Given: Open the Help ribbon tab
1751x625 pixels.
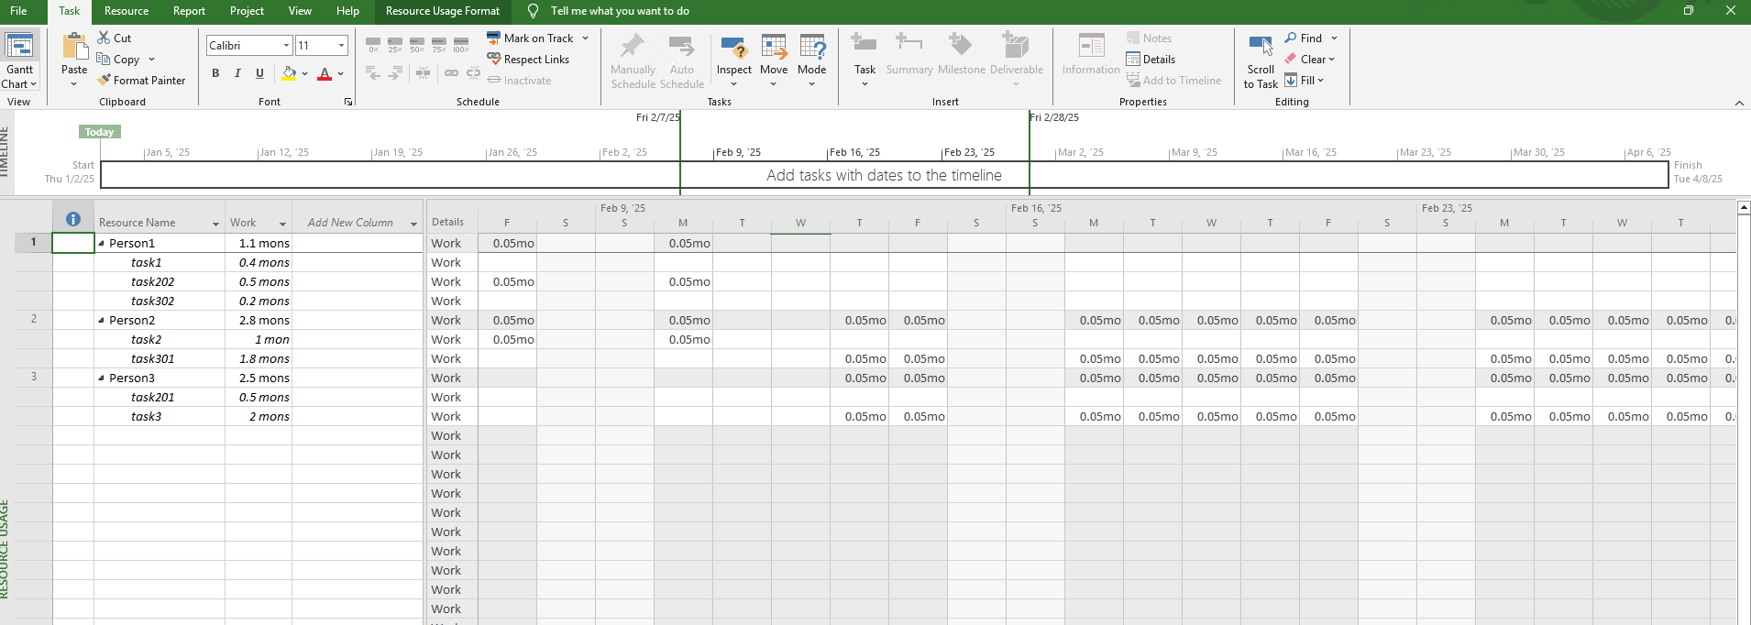Looking at the screenshot, I should tap(347, 11).
